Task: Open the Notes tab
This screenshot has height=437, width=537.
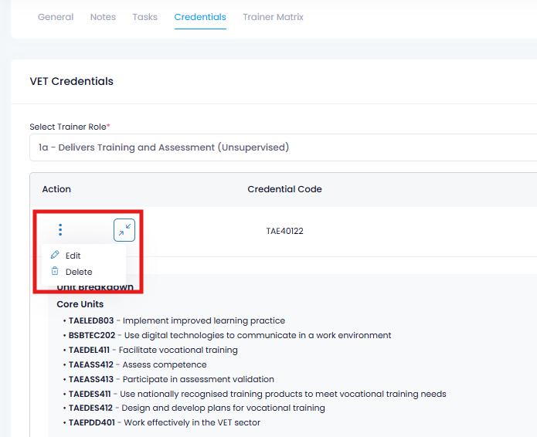Action: tap(103, 17)
